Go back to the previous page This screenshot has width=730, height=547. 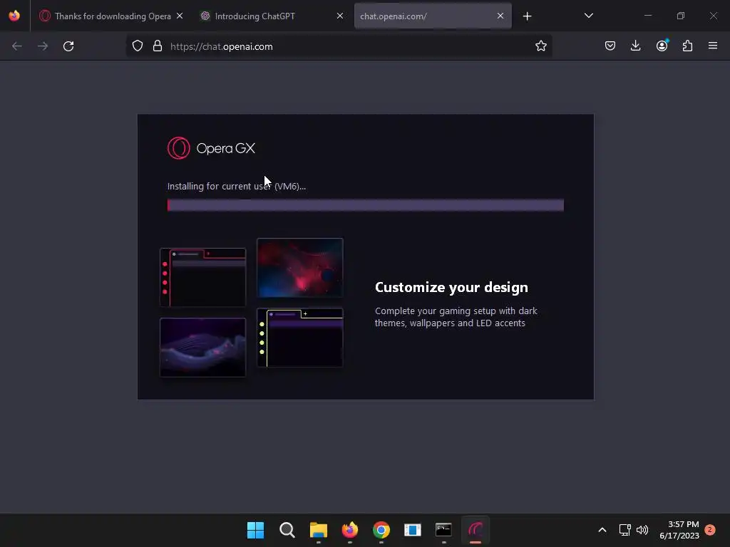(x=17, y=46)
